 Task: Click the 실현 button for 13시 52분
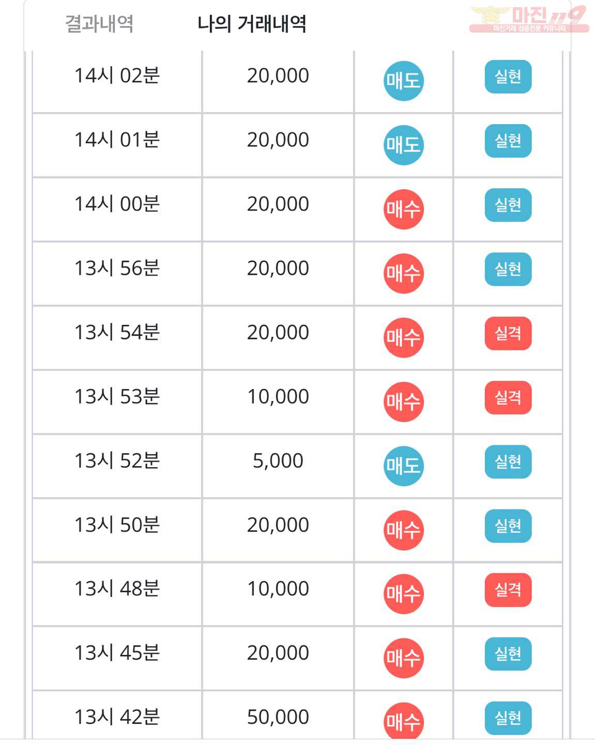[x=508, y=461]
